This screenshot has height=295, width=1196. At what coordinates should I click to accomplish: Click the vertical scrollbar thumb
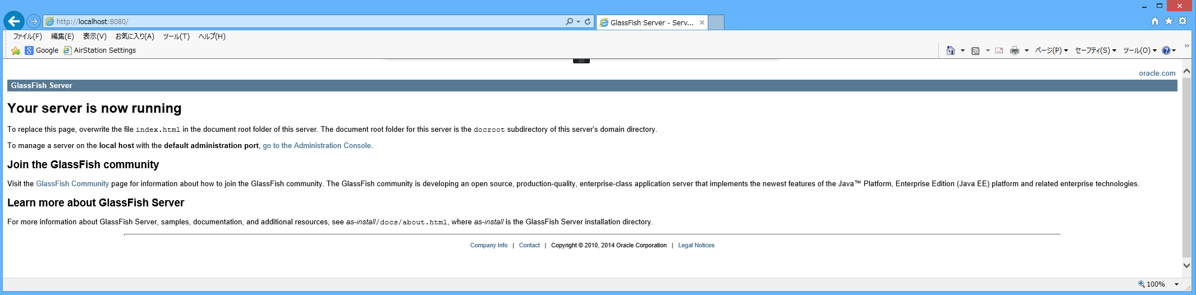[x=1186, y=167]
